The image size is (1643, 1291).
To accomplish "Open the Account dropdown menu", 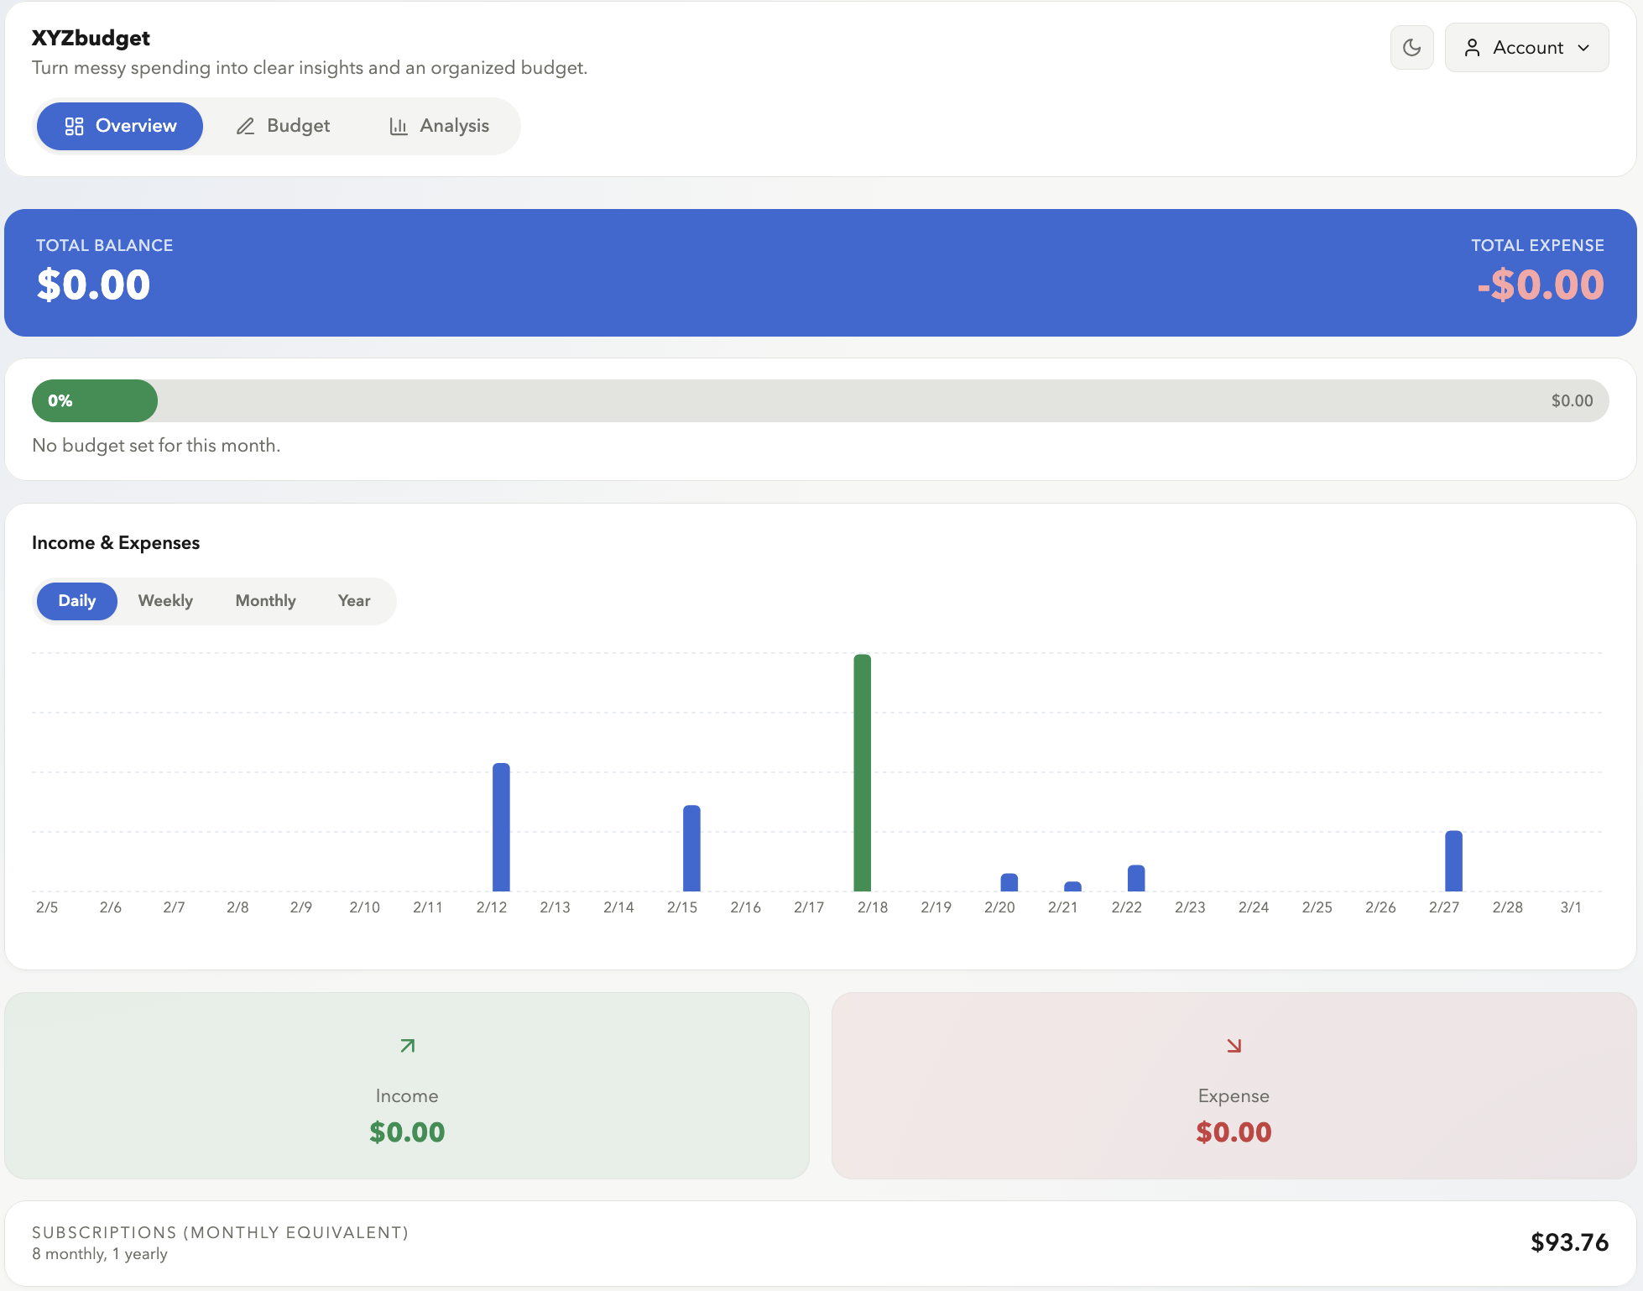I will pos(1526,48).
